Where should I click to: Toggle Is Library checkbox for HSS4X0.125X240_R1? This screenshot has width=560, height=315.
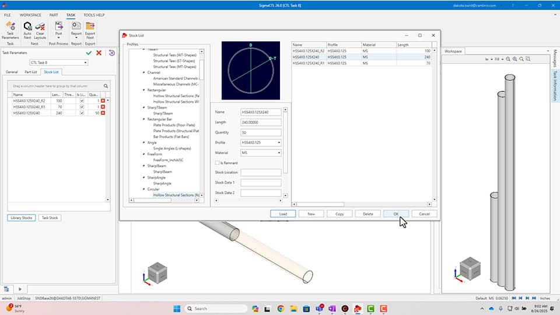(x=82, y=107)
